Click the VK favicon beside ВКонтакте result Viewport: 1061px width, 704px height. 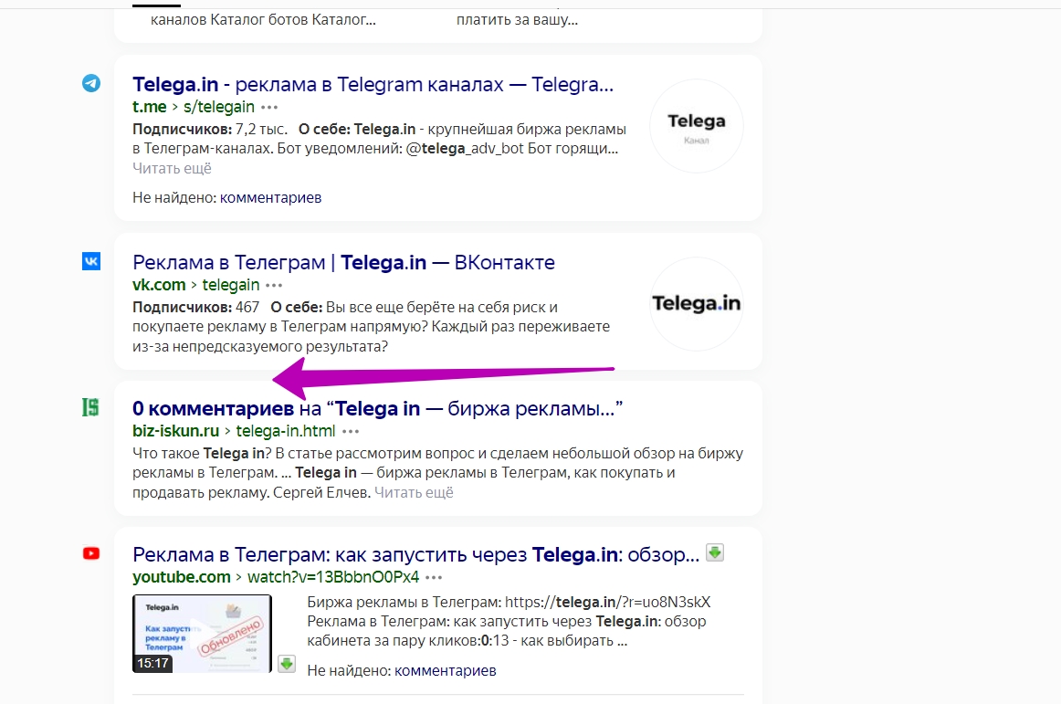tap(91, 261)
